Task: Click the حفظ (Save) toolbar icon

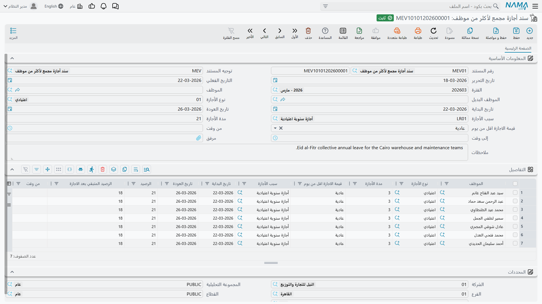Action: click(516, 31)
